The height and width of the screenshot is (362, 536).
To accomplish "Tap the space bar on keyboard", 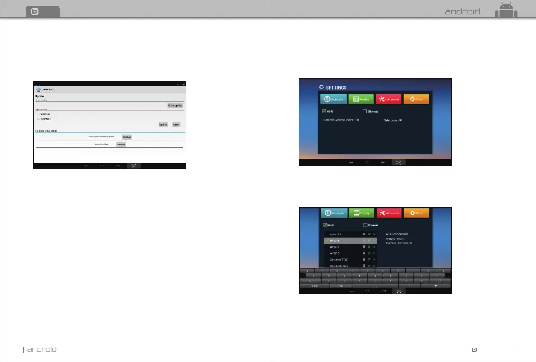I will point(375,285).
